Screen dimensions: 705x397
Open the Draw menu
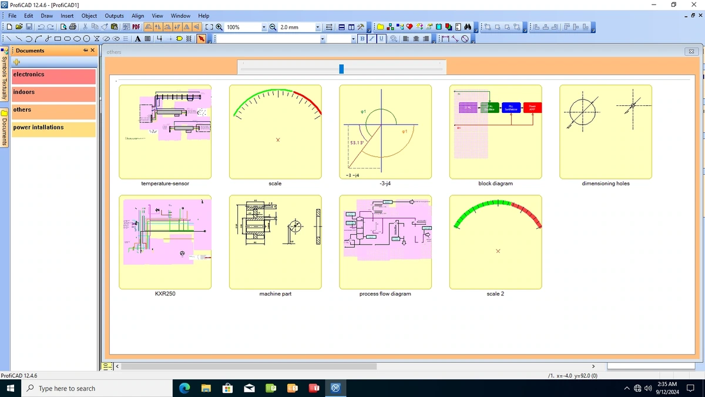click(46, 16)
